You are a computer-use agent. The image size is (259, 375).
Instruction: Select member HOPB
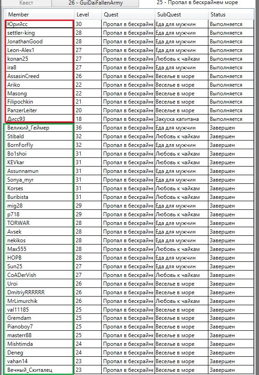[39, 258]
